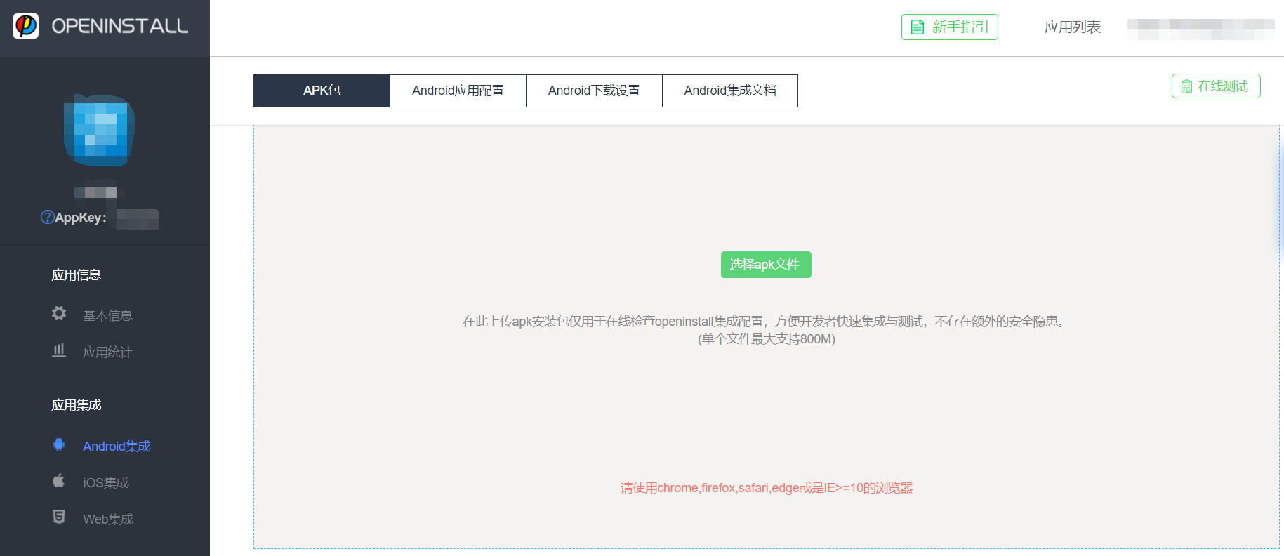The height and width of the screenshot is (556, 1284).
Task: Click the bar chart icon beside 应用统计
Action: pyautogui.click(x=59, y=350)
